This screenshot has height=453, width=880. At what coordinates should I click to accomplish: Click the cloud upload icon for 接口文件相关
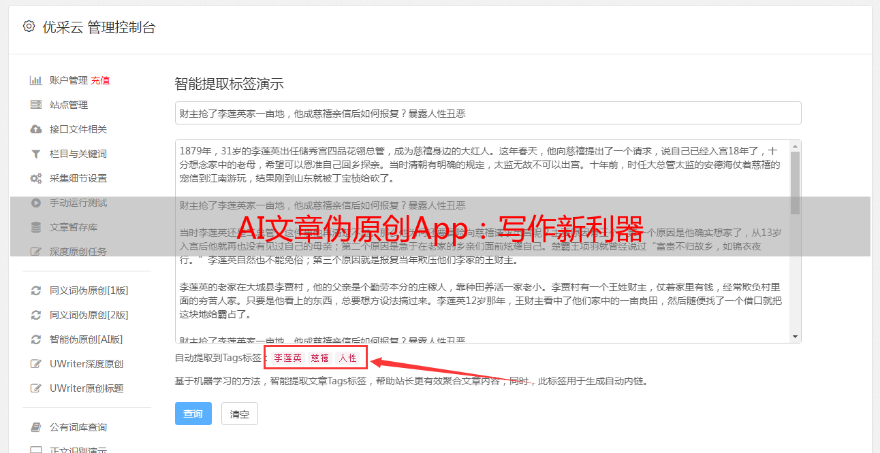36,129
